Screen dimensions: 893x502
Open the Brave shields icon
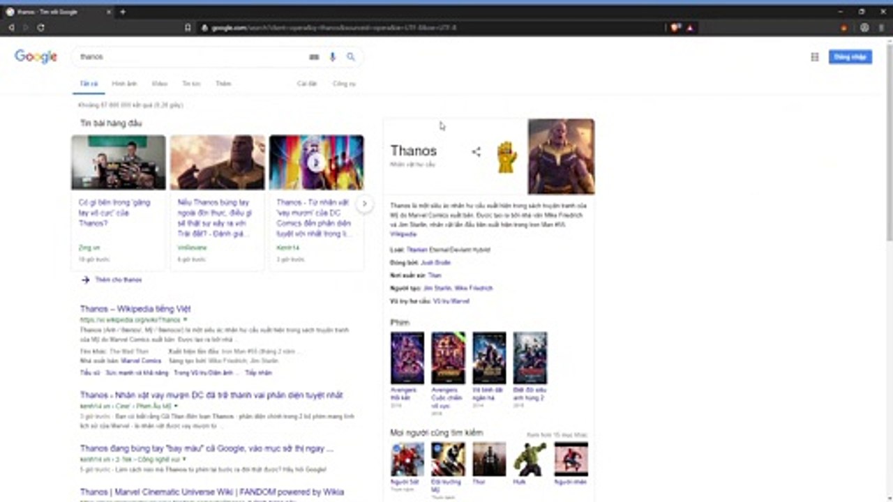675,28
